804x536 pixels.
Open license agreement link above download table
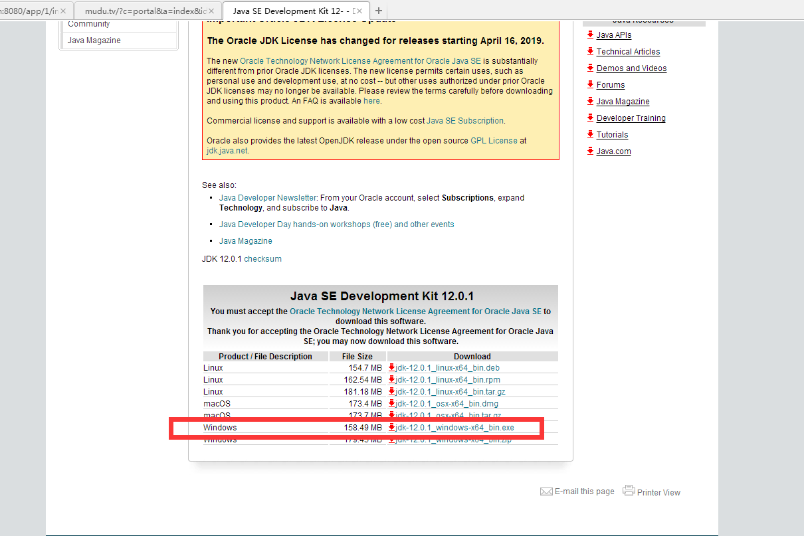pyautogui.click(x=416, y=311)
